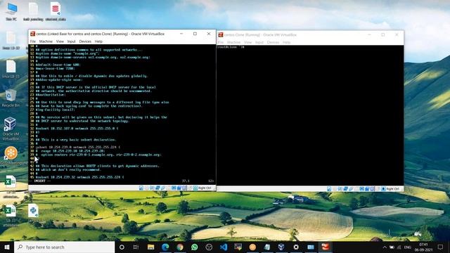Open red database file icon on desktop
The image size is (450, 253).
click(56, 11)
